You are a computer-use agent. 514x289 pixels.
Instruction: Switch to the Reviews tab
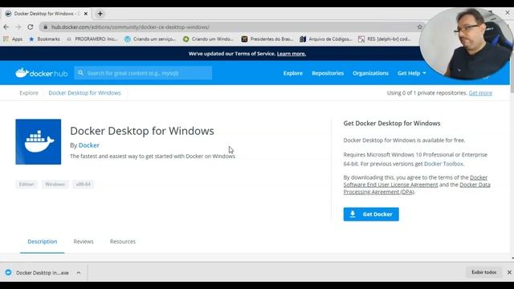coord(84,242)
